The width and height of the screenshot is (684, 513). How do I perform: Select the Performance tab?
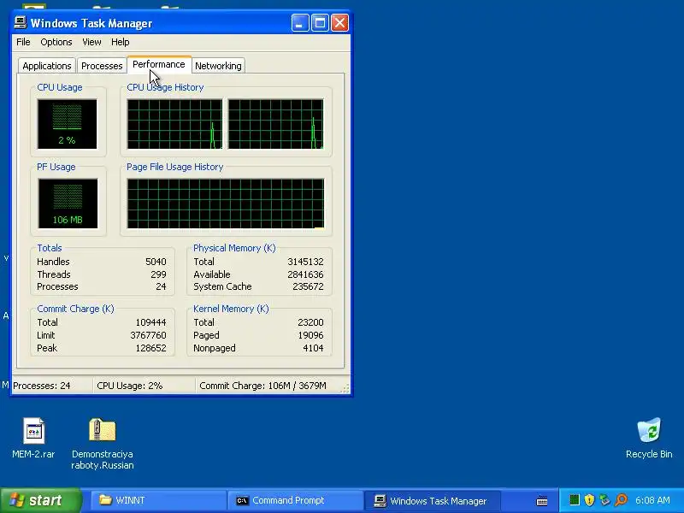pyautogui.click(x=159, y=65)
